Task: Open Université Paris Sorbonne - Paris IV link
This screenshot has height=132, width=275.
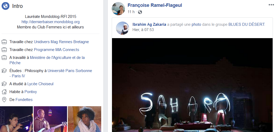Action: 51,73
